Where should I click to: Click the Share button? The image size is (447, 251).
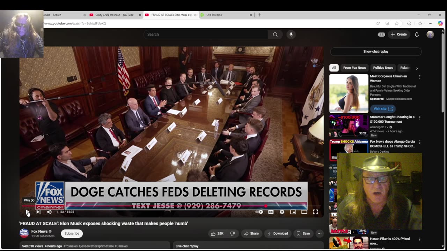click(251, 234)
